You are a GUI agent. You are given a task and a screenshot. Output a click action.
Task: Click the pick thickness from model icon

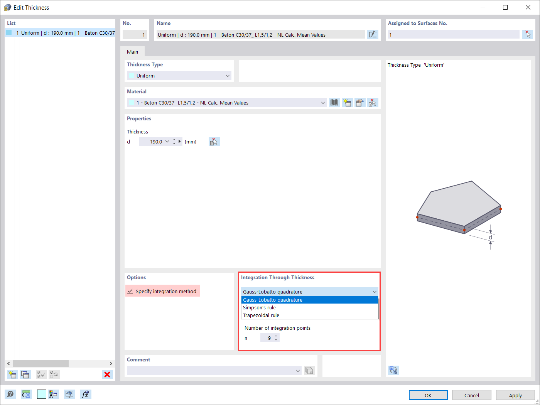(x=214, y=142)
